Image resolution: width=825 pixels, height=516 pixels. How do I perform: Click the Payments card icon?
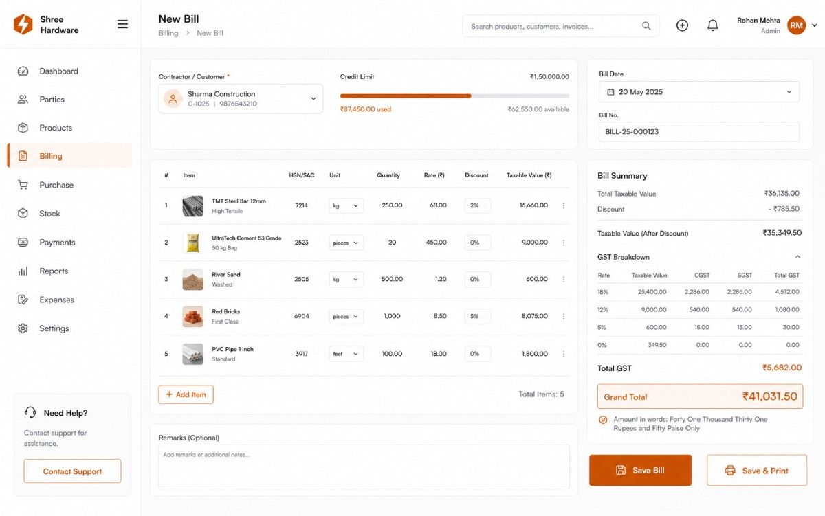coord(23,242)
